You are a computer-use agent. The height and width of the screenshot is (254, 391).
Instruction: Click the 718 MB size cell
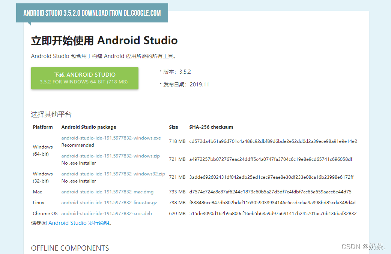pyautogui.click(x=177, y=141)
